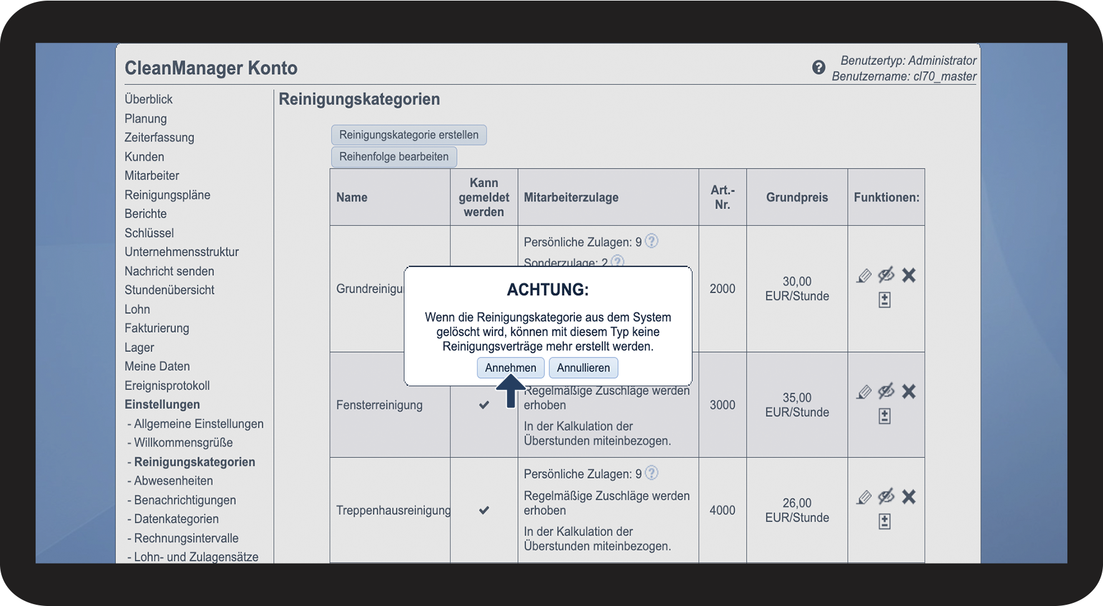Click the Treppenhausreinigung pencil edit icon
Image resolution: width=1103 pixels, height=606 pixels.
tap(864, 497)
